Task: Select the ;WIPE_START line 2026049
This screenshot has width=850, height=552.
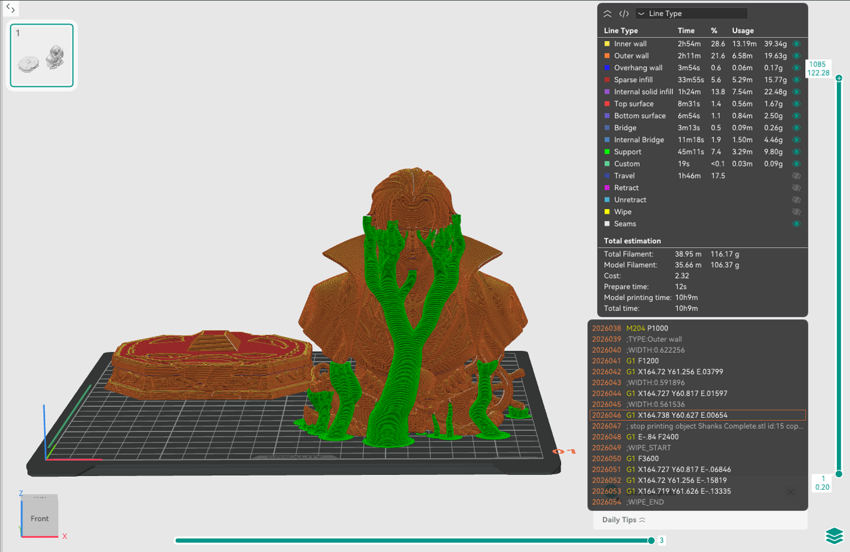Action: click(698, 448)
